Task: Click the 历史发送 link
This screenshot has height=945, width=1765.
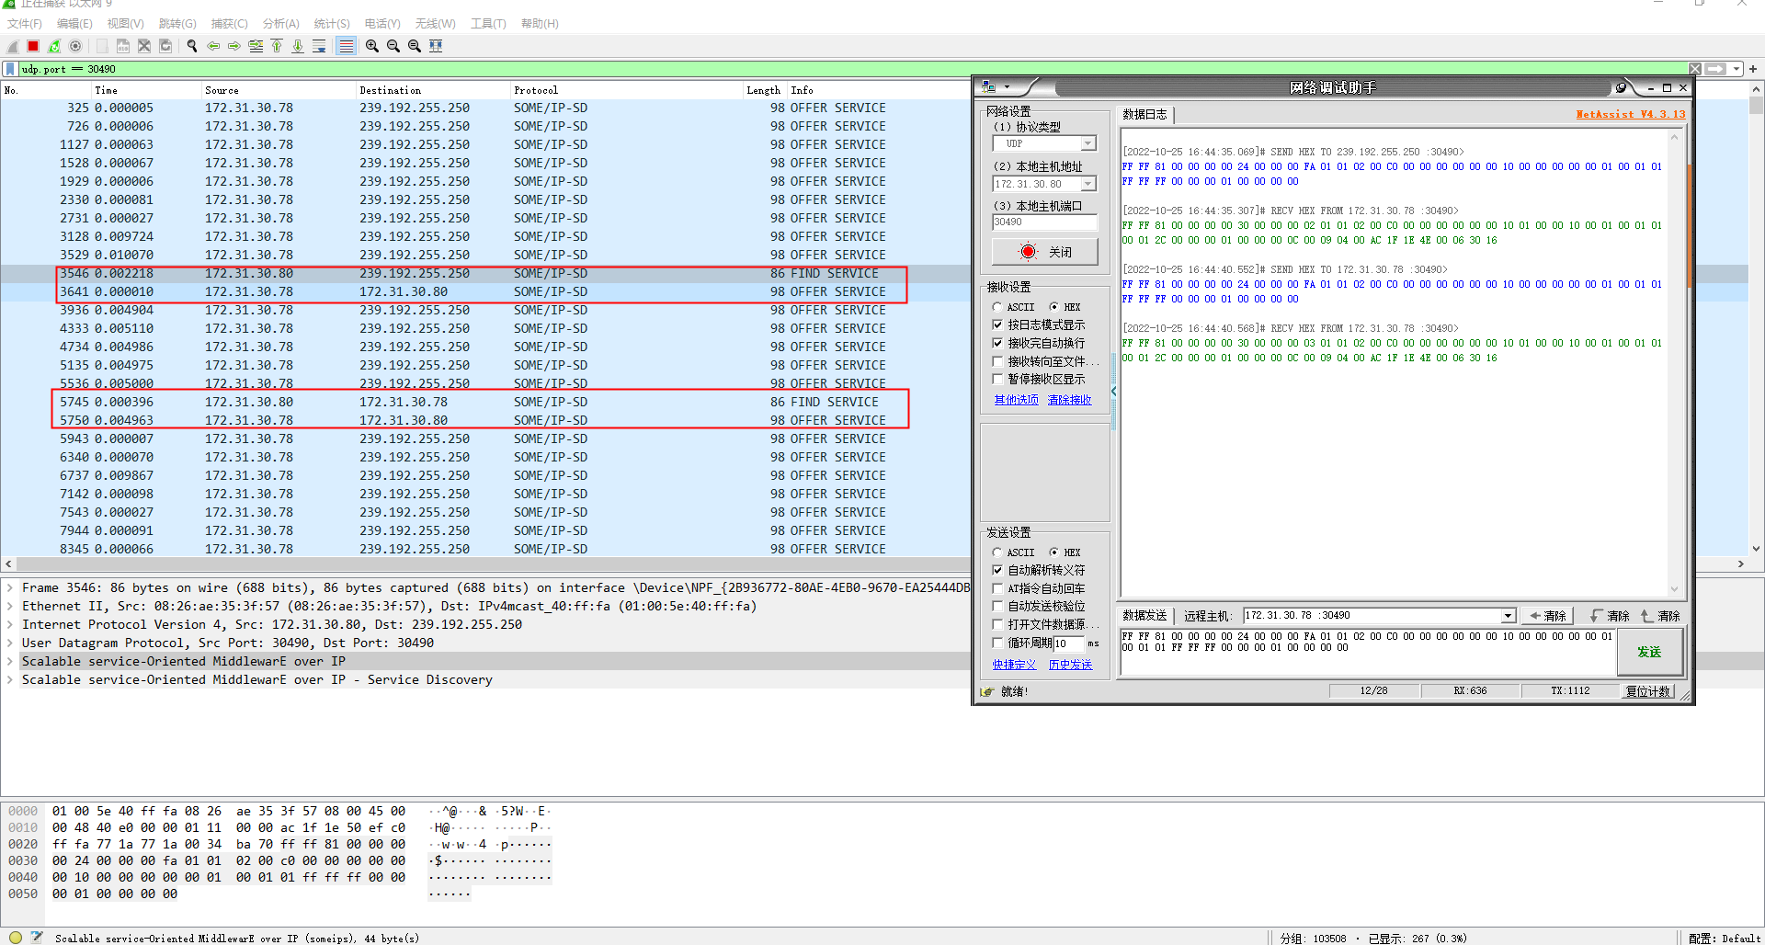Action: [1070, 665]
